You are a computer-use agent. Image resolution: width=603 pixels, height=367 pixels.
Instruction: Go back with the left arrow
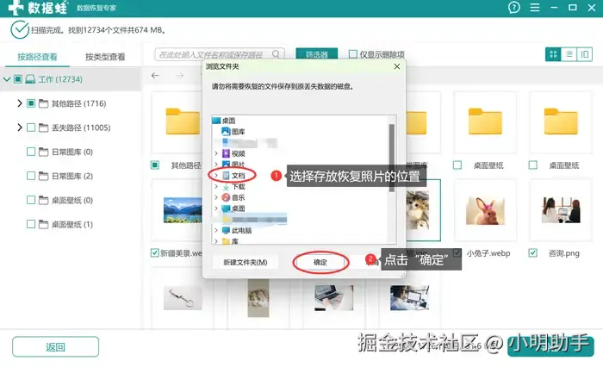coord(155,76)
